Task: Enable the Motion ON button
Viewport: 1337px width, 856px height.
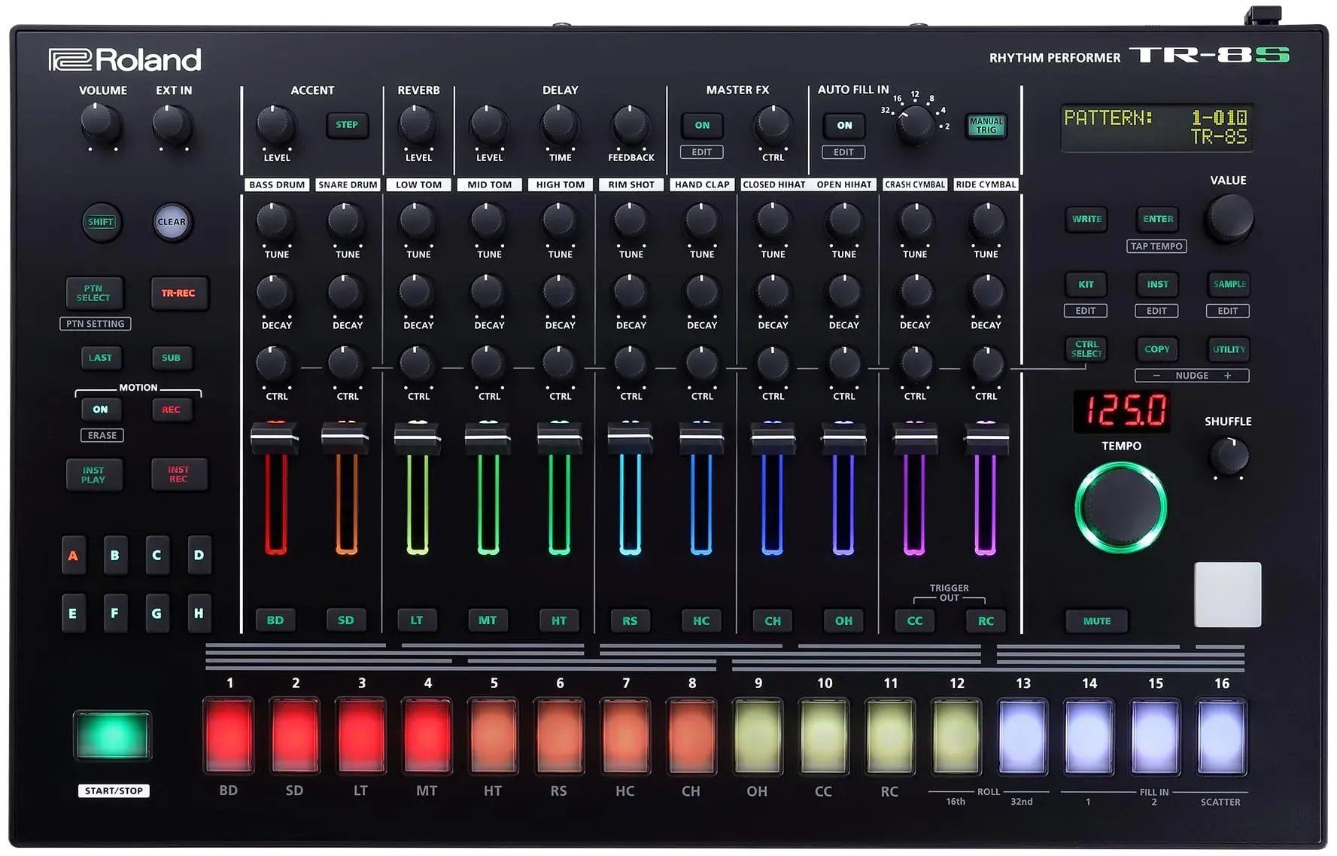Action: [100, 410]
